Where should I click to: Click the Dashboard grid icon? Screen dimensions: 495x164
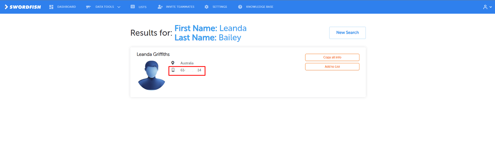pos(51,7)
